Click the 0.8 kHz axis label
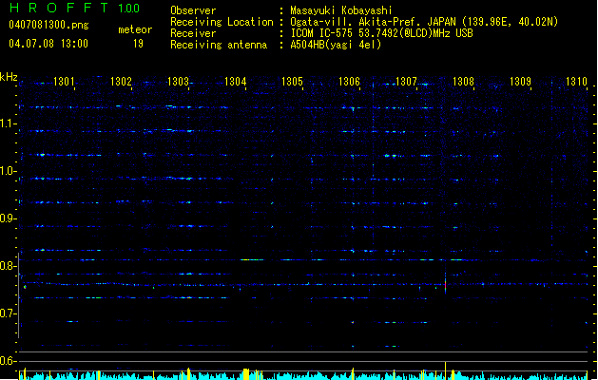Viewport: 598px width, 380px height. tap(7, 266)
